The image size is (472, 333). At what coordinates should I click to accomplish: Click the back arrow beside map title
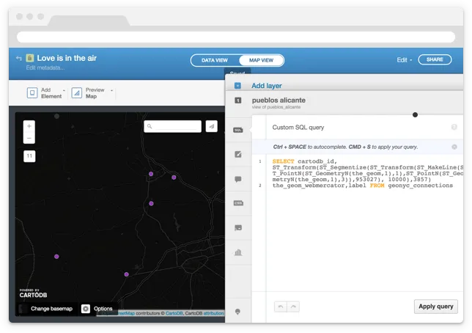coord(18,58)
